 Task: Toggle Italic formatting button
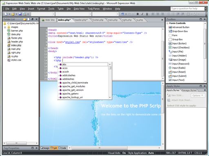tap(142, 14)
